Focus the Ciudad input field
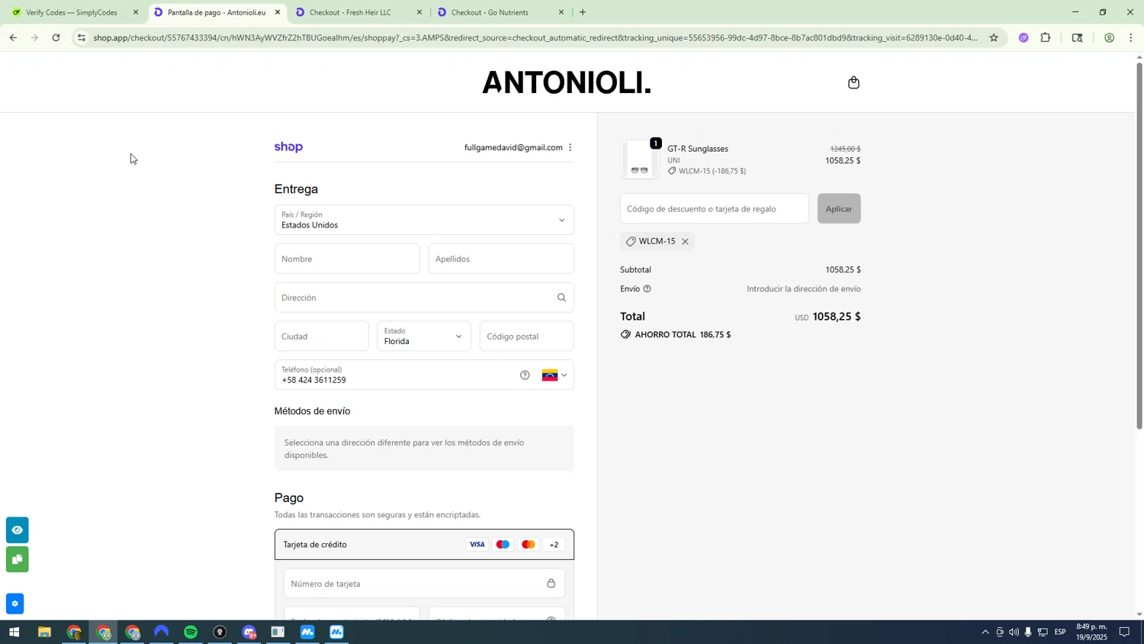1144x644 pixels. coord(321,336)
